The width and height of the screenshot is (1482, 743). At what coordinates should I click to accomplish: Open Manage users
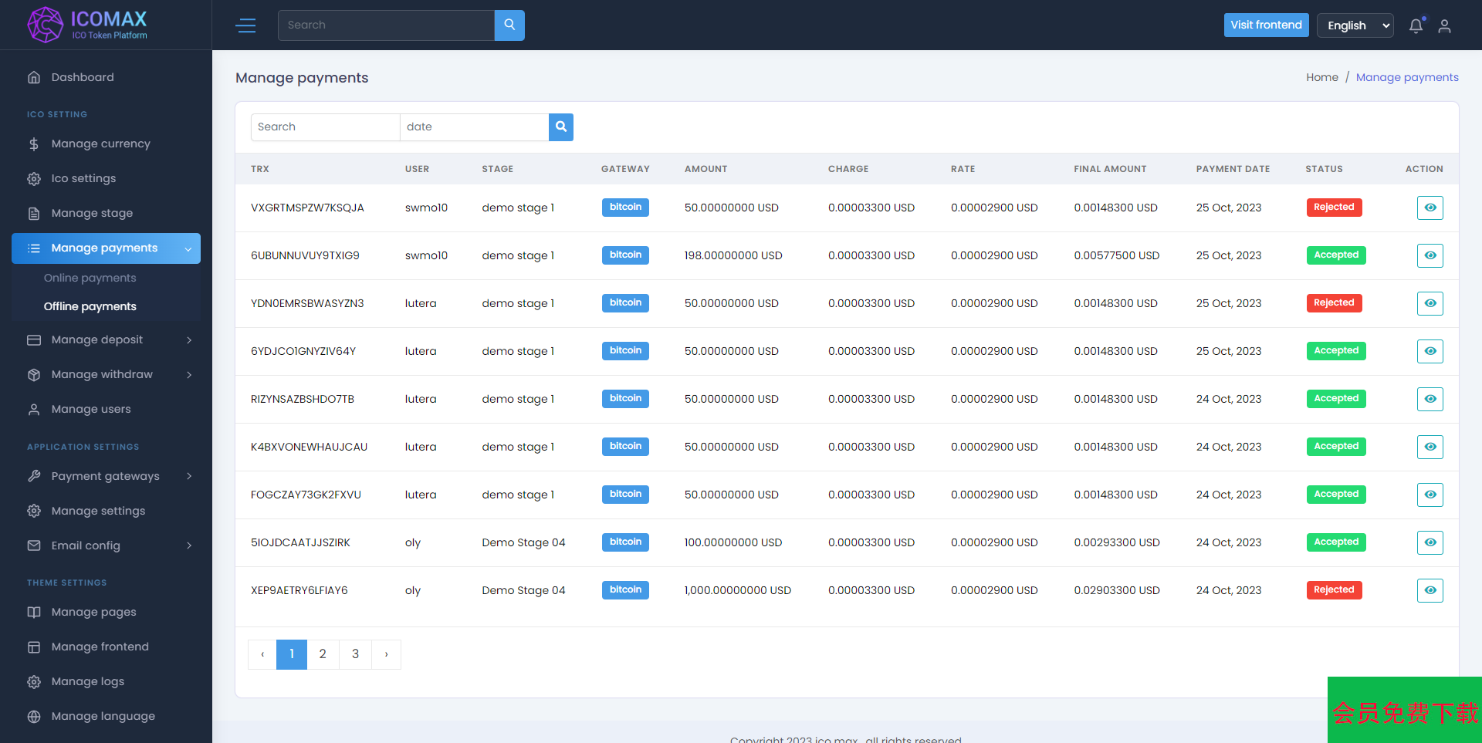coord(106,409)
